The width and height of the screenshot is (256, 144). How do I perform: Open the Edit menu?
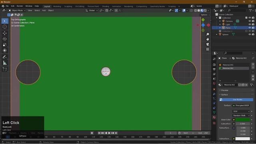point(12,6)
